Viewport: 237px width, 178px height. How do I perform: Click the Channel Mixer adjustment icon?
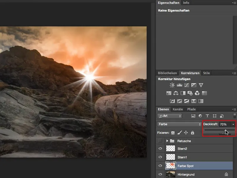tap(197, 93)
